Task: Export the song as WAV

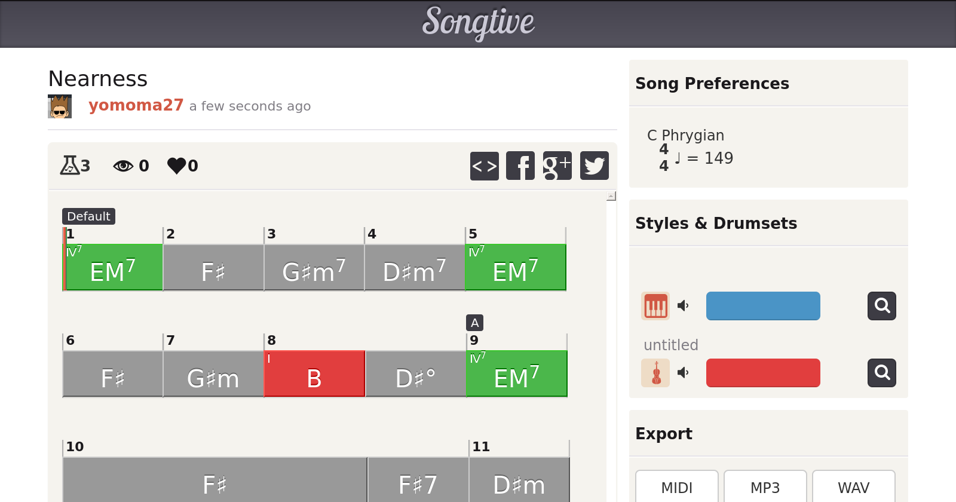Action: click(x=853, y=488)
